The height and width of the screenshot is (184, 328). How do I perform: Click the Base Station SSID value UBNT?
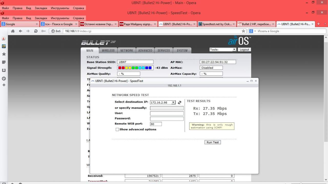point(135,62)
